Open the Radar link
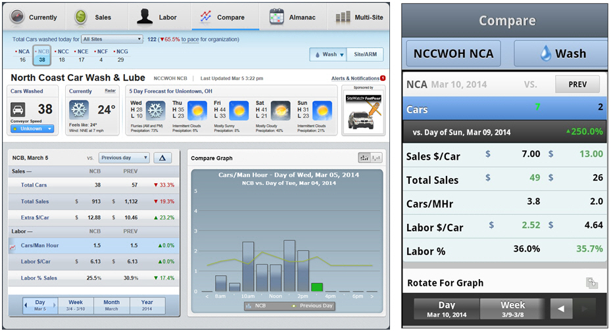Viewport: 611px width, 331px height. point(110,91)
